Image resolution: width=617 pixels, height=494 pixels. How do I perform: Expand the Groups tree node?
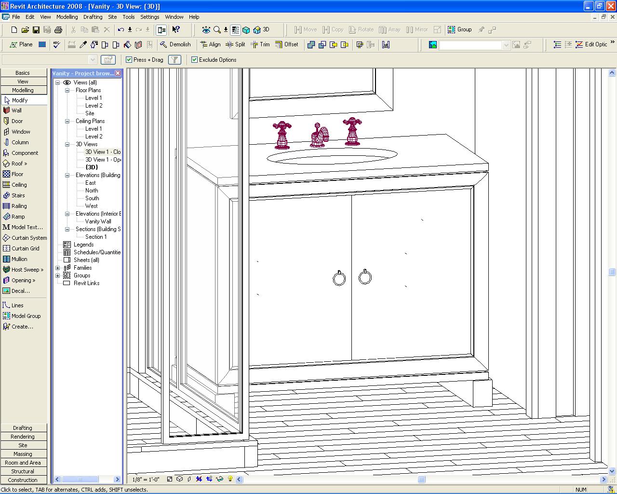pos(58,275)
